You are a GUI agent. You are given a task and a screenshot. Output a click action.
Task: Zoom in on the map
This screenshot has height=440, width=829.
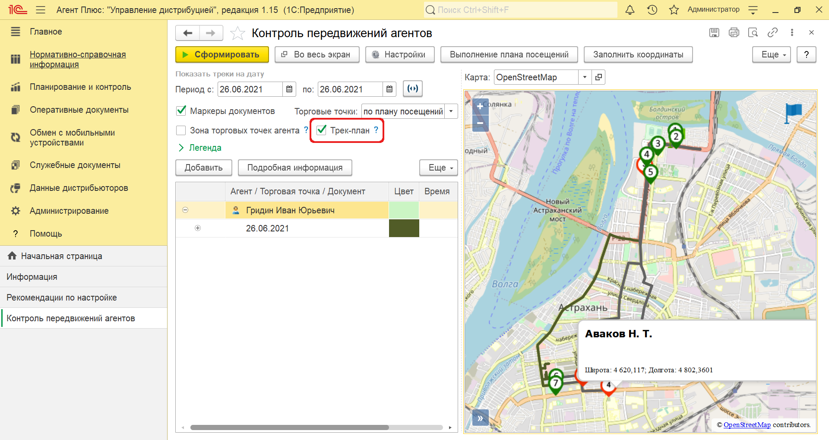[x=480, y=106]
